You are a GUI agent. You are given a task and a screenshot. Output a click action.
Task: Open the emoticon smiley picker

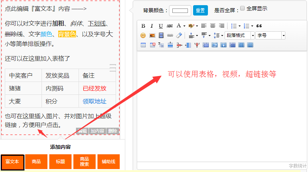[143, 35]
